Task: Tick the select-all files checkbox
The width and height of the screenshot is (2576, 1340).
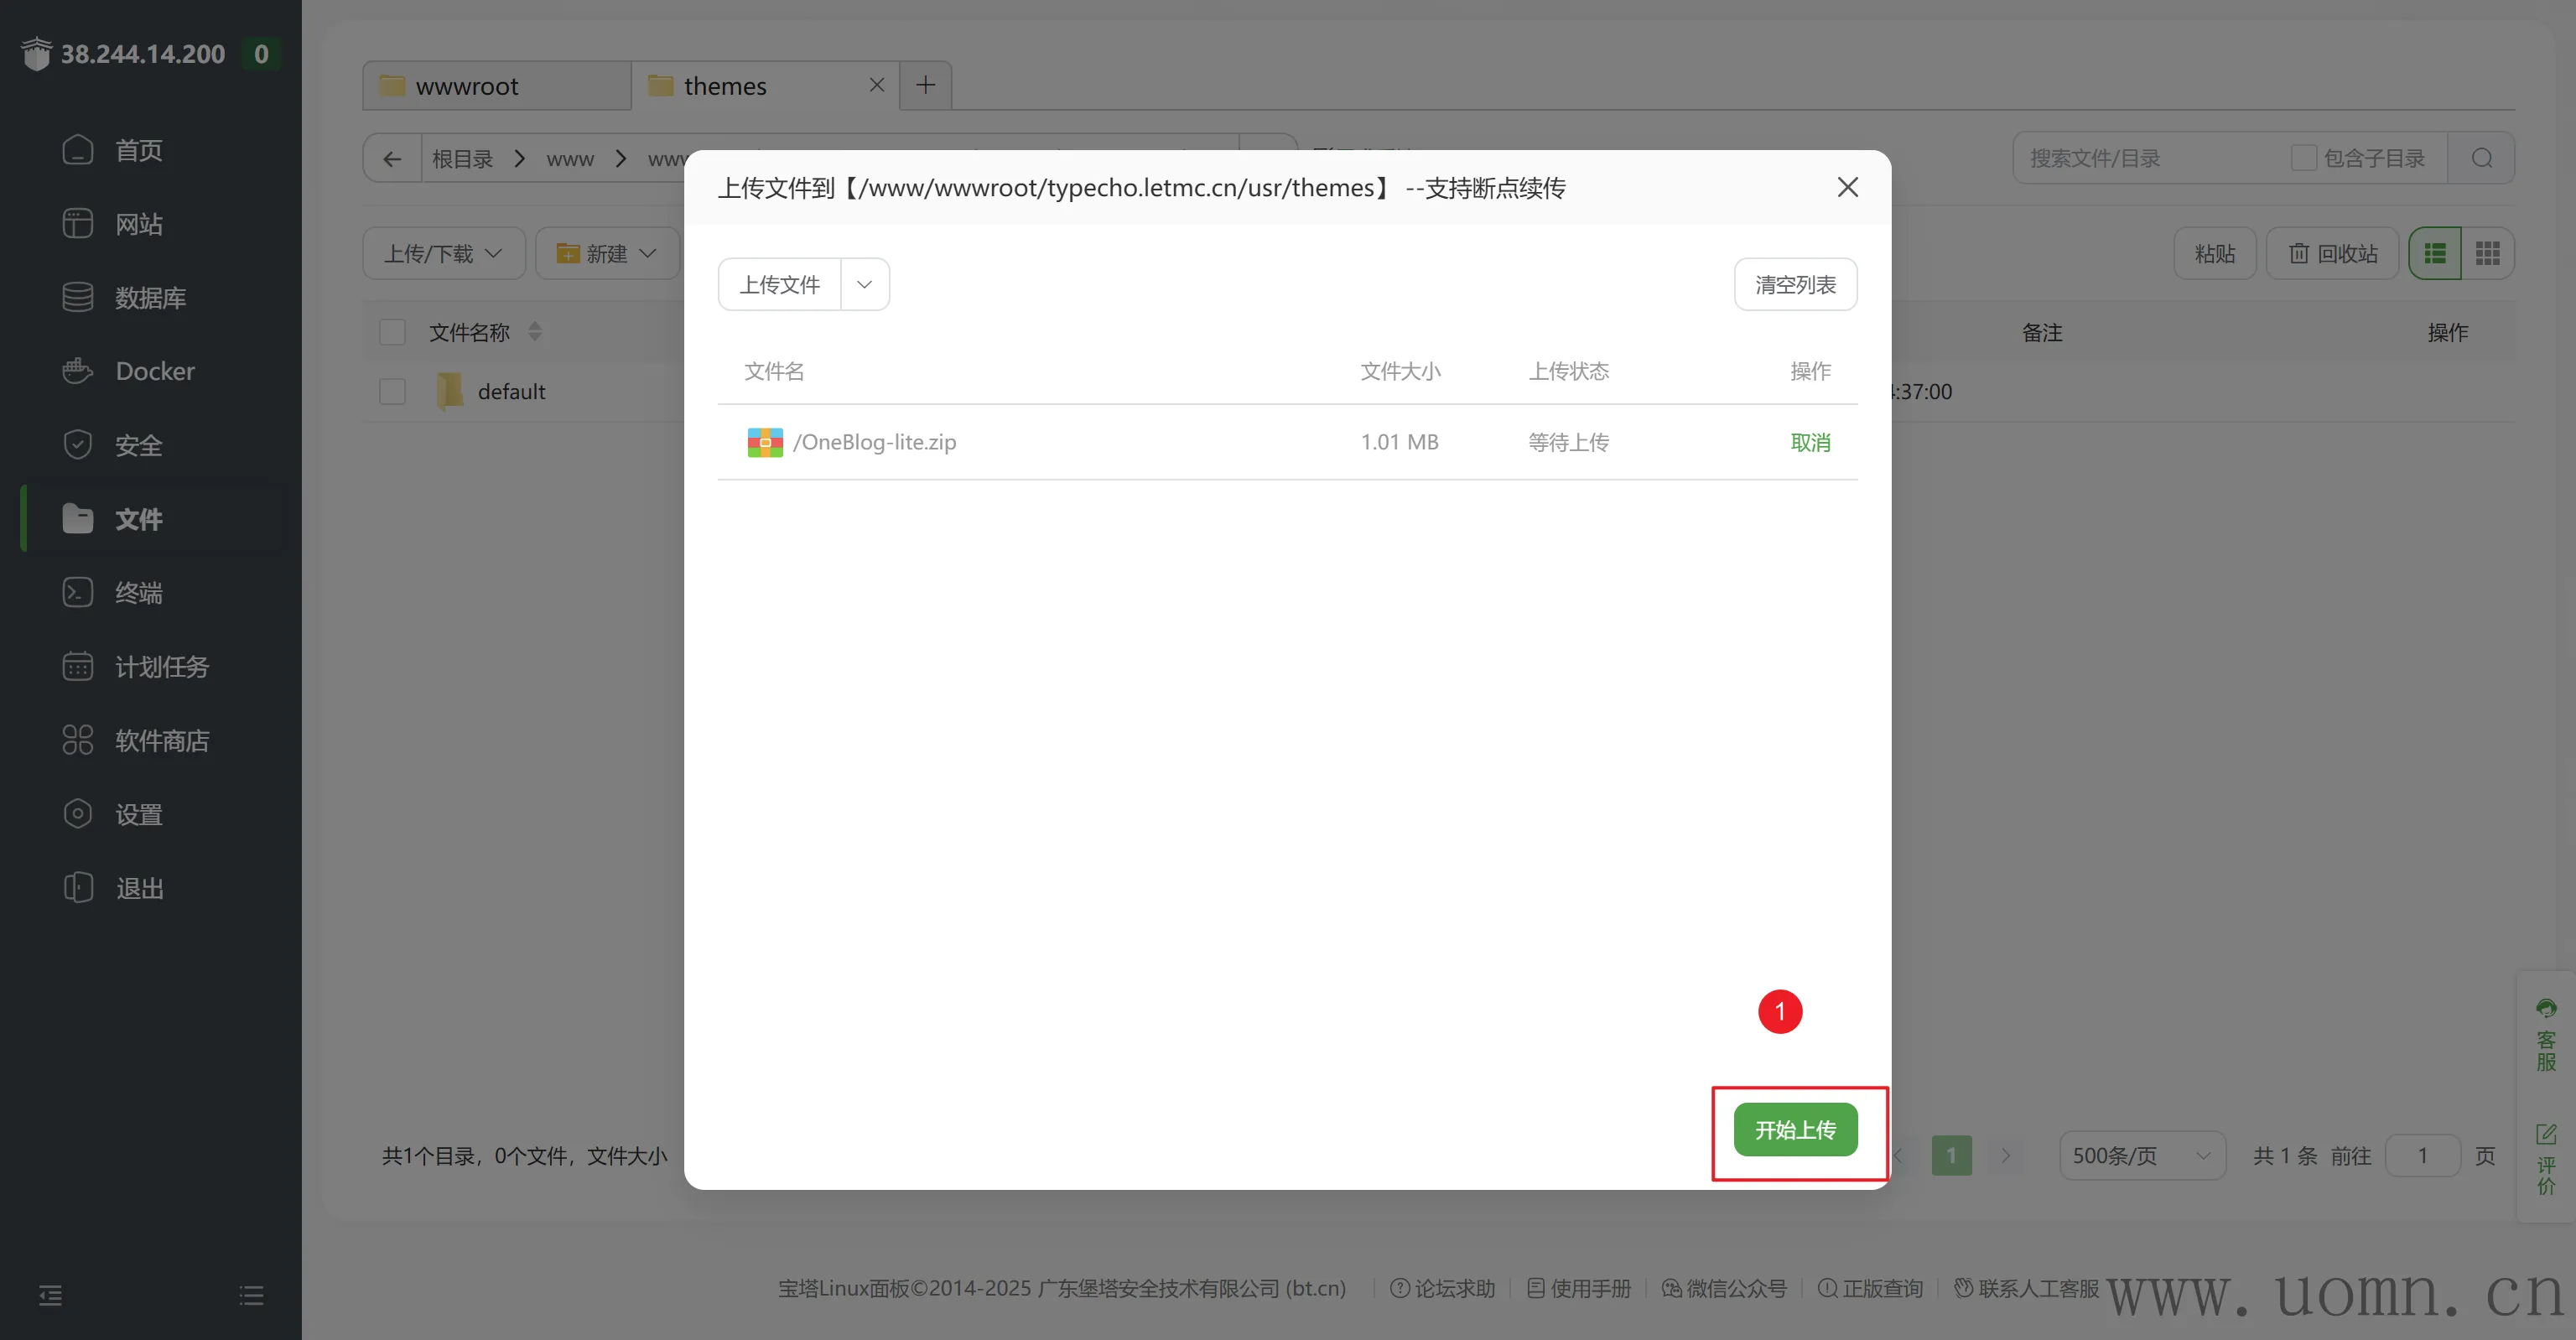Action: [x=392, y=332]
